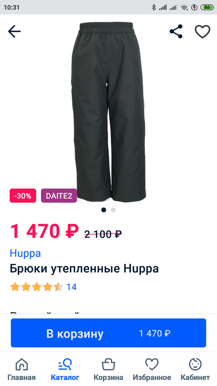The image size is (217, 386).
Task: Tap the star rating row
Action: pos(37,287)
